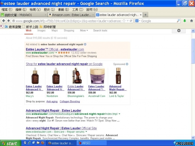Open the search engine selector dropdown
This screenshot has width=195, height=146.
click(138, 21)
